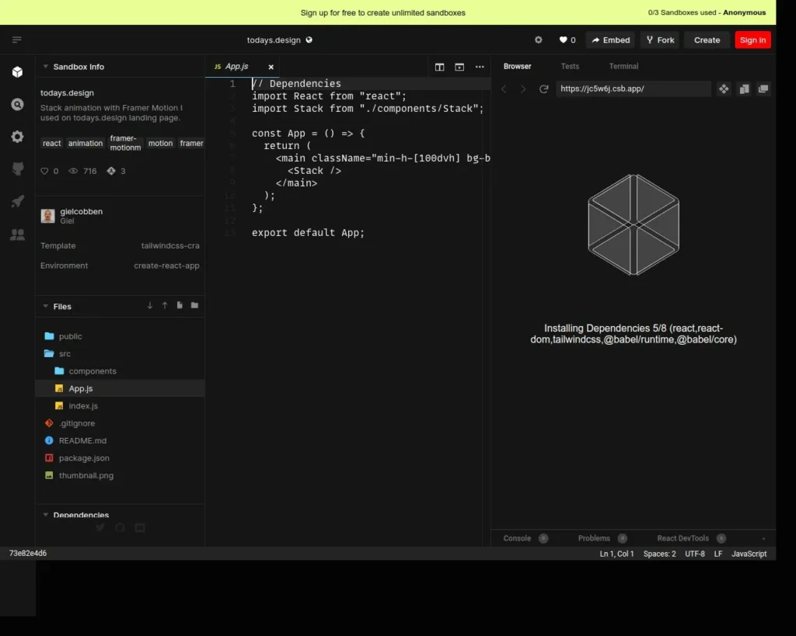Image resolution: width=796 pixels, height=636 pixels.
Task: Open the hamburger menu icon
Action: (17, 40)
